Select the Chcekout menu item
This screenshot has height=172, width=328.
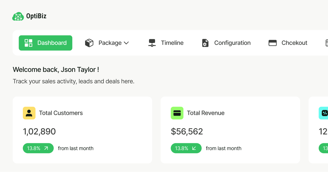coord(294,43)
